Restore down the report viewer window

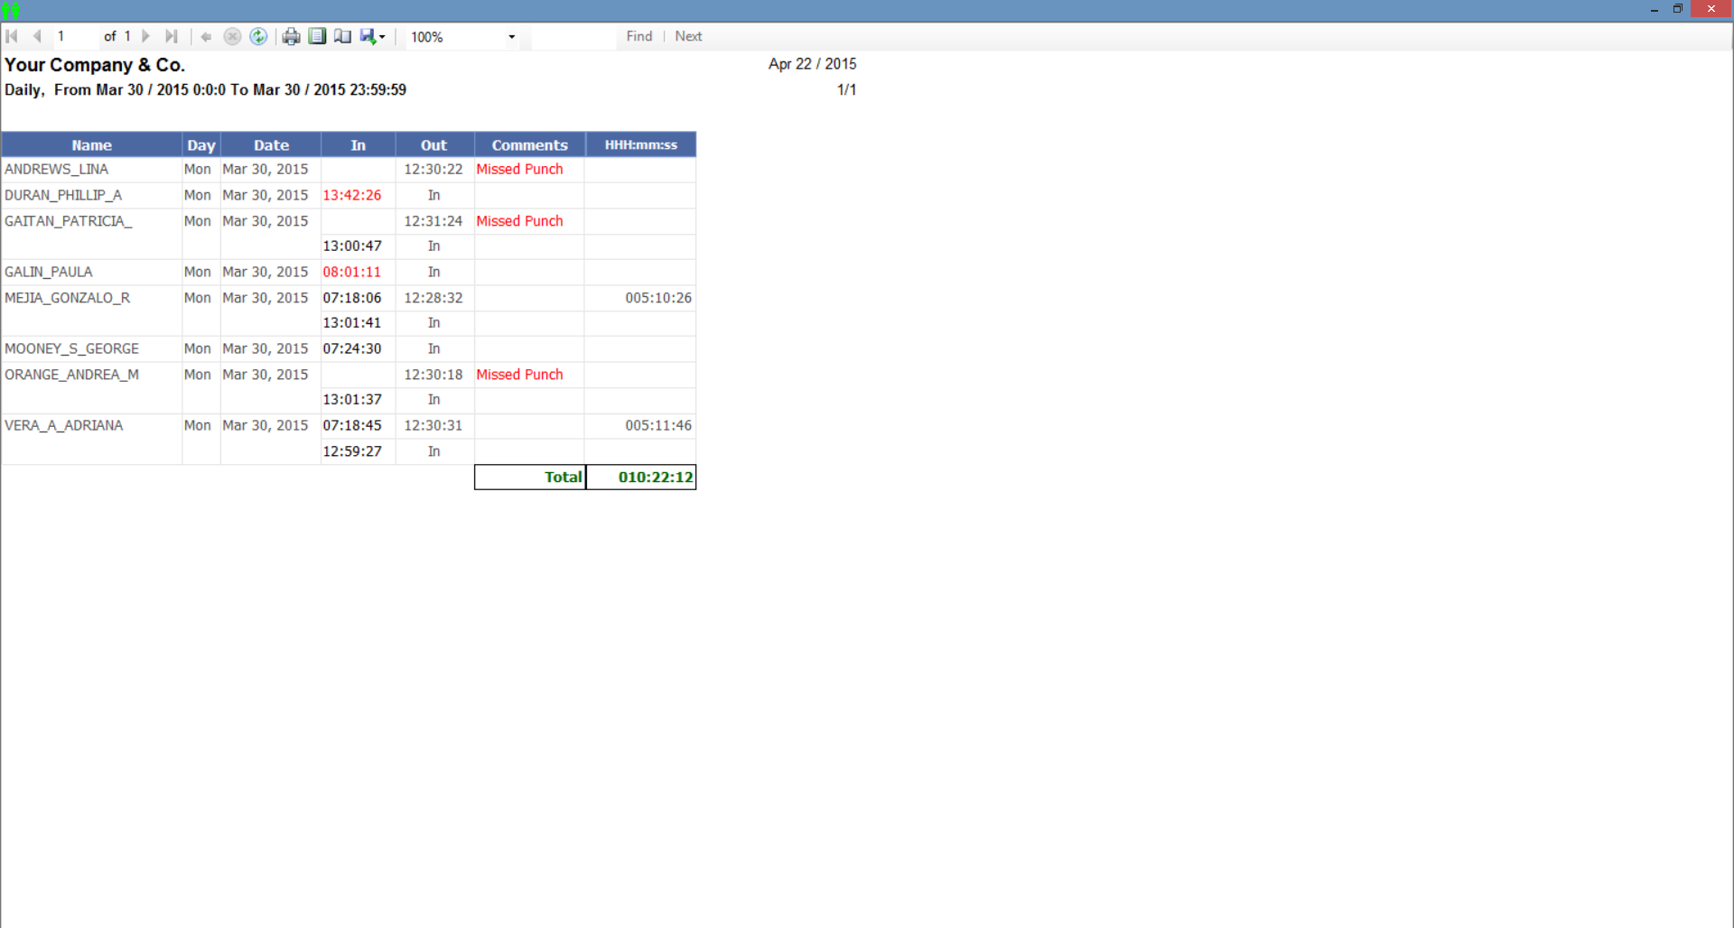1678,9
